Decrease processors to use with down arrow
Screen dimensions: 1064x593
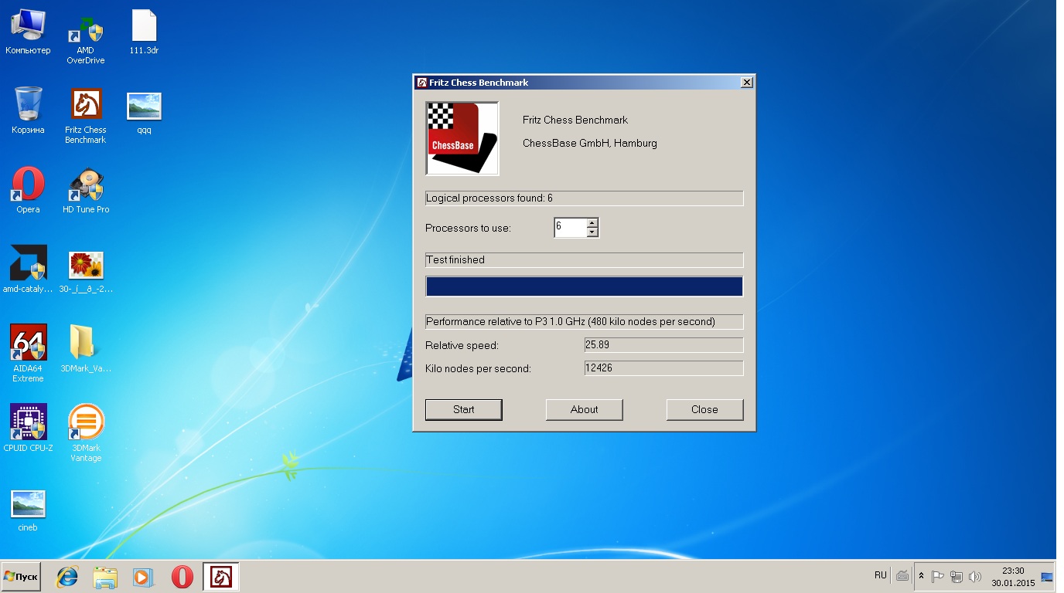(592, 232)
